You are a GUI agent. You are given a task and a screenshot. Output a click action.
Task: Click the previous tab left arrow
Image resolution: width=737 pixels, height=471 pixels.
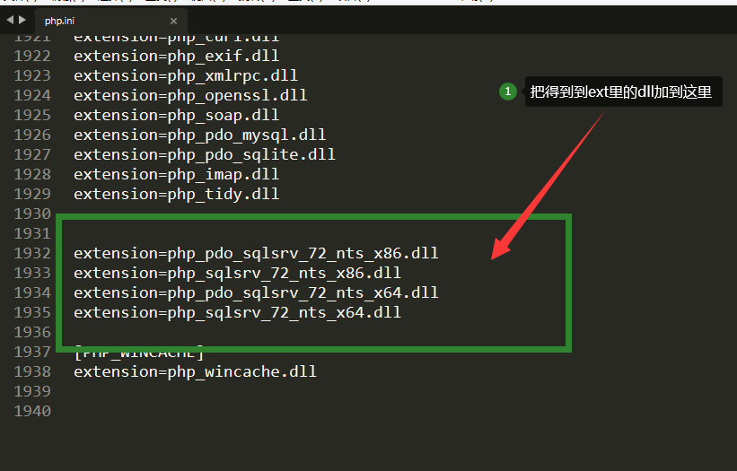[10, 20]
